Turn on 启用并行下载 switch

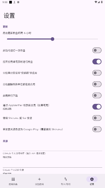(x=97, y=95)
